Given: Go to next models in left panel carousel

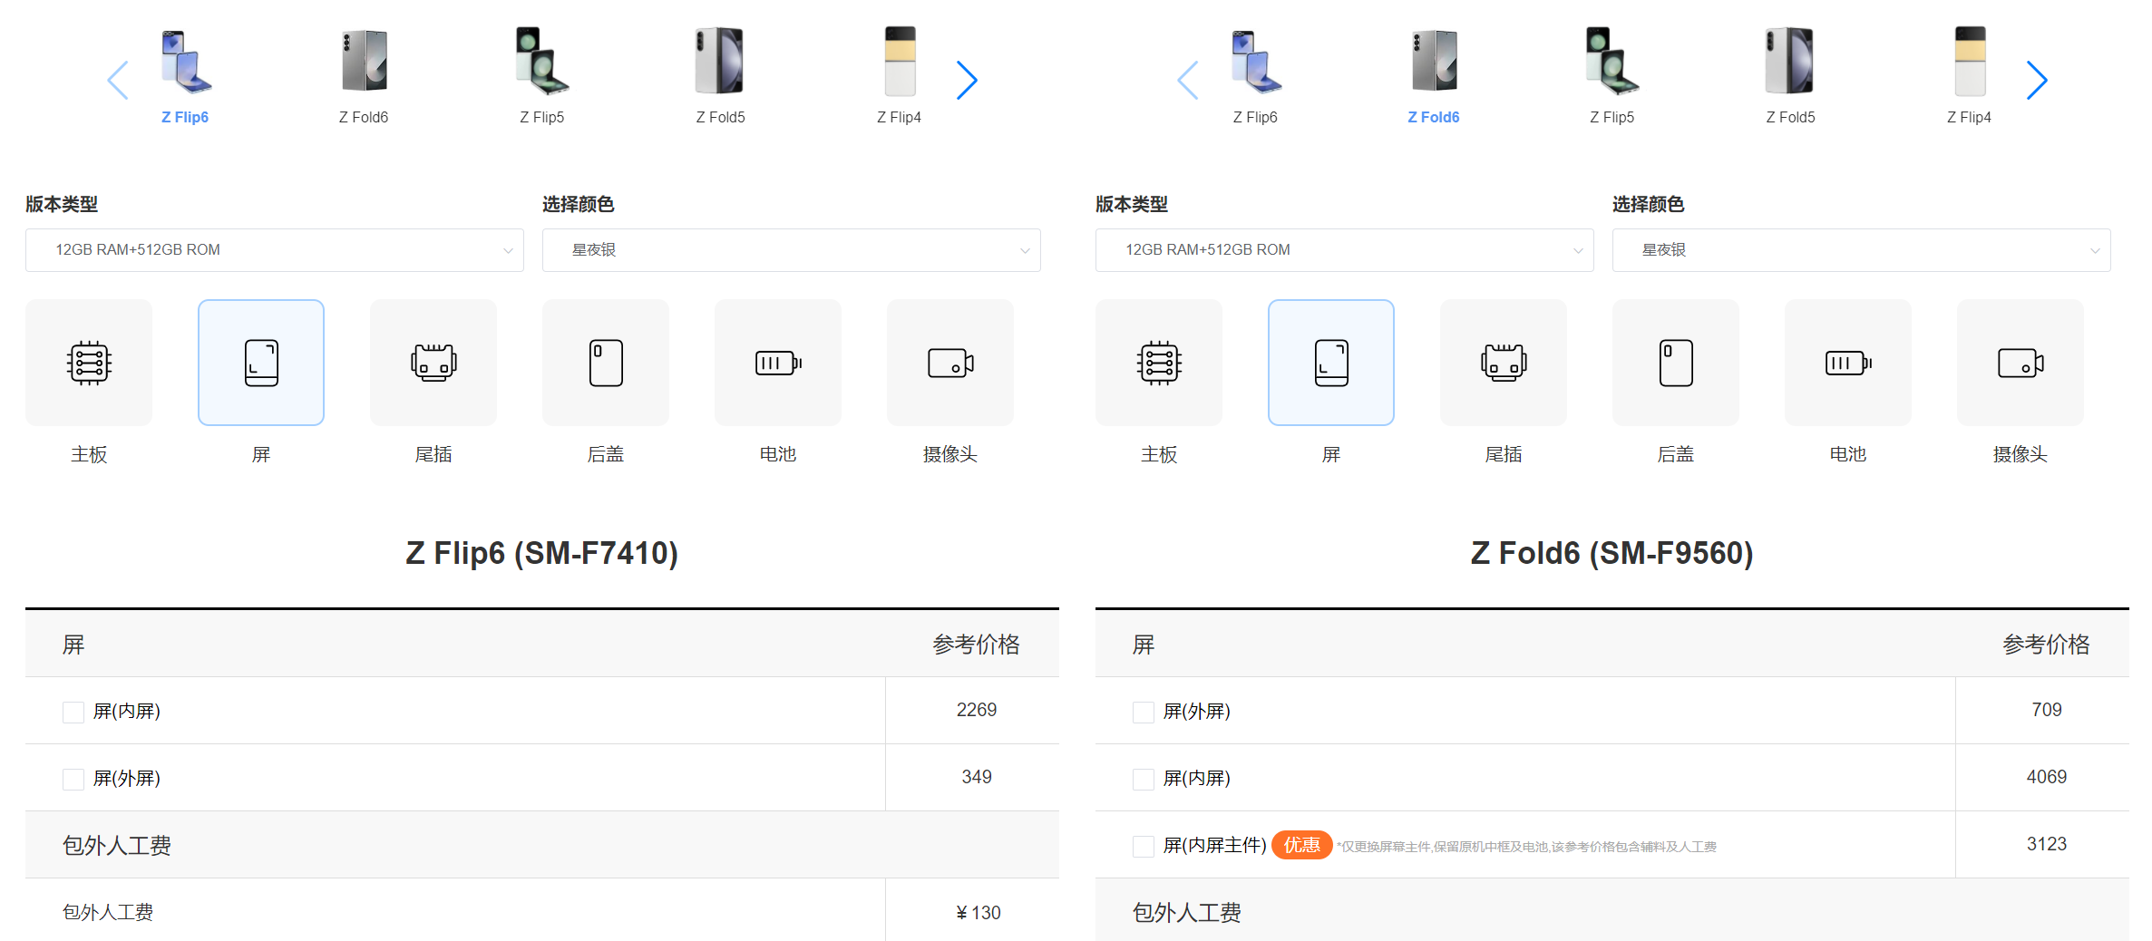Looking at the screenshot, I should (x=967, y=80).
